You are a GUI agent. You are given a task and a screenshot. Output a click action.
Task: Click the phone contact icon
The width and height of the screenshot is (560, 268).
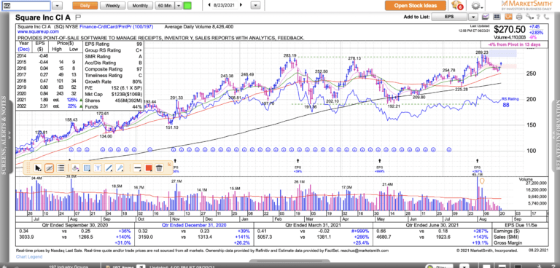[545, 17]
